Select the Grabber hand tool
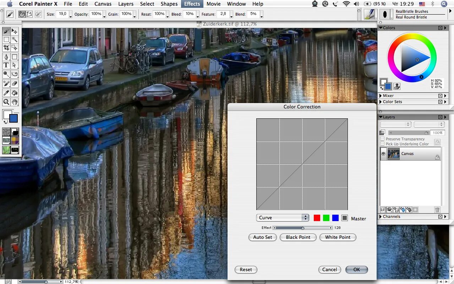The height and width of the screenshot is (284, 454). coord(15,102)
